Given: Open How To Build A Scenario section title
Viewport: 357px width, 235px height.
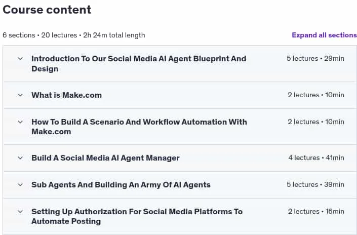Looking at the screenshot, I should point(139,127).
